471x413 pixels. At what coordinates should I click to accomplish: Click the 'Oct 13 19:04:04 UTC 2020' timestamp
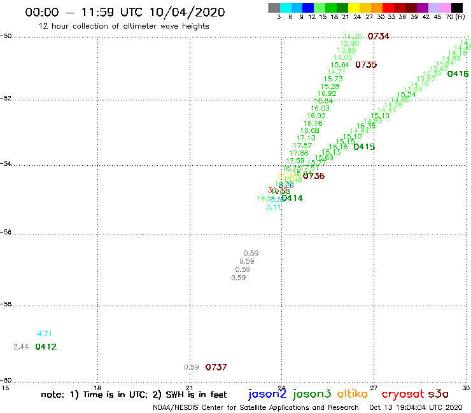pyautogui.click(x=416, y=407)
